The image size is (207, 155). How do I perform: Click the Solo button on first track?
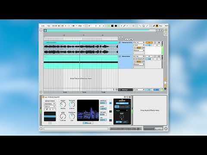[x=155, y=43]
